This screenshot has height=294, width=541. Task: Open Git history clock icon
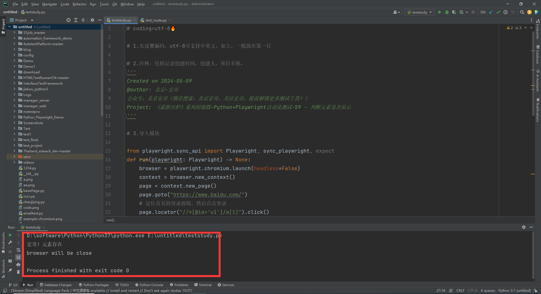coord(505,12)
